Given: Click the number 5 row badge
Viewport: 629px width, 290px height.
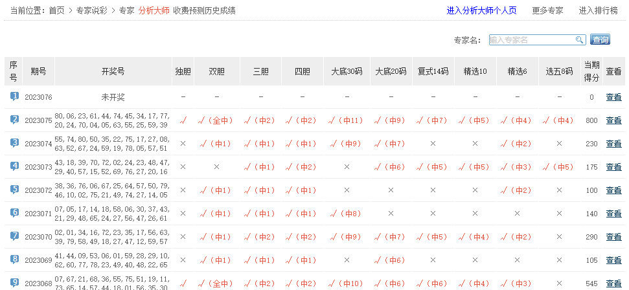Looking at the screenshot, I should tap(14, 189).
